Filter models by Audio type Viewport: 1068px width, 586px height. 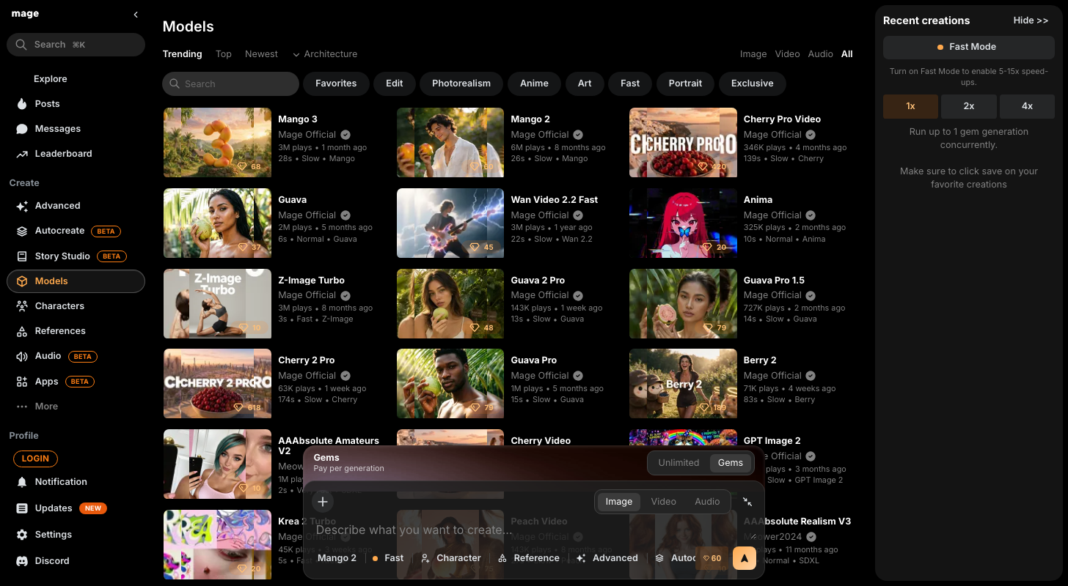click(x=820, y=54)
